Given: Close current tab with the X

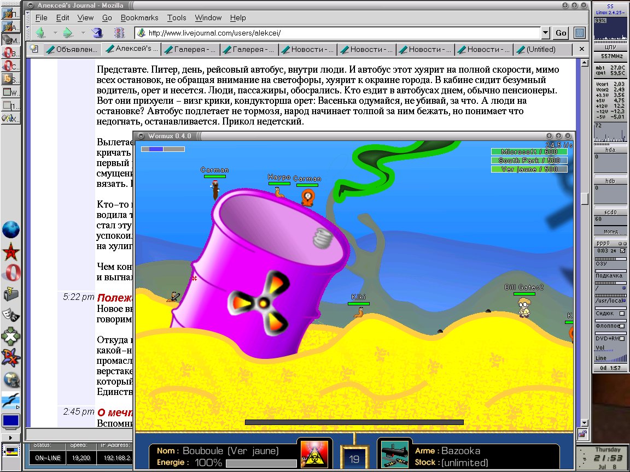Looking at the screenshot, I should pos(581,49).
